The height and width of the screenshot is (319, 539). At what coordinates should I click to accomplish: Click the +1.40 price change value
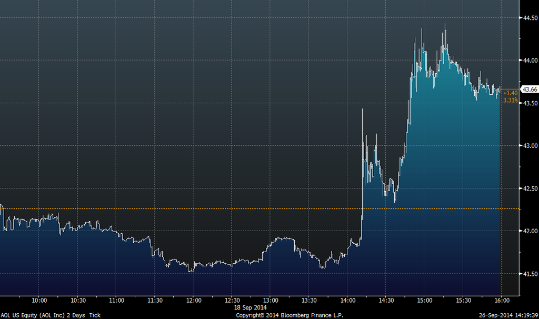tap(510, 93)
